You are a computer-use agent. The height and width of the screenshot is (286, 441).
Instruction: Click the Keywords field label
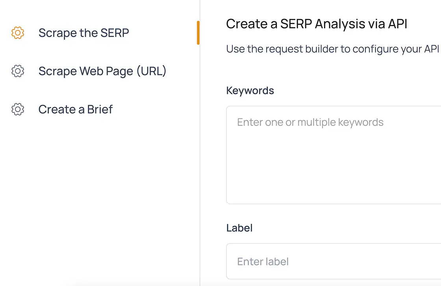(x=250, y=91)
